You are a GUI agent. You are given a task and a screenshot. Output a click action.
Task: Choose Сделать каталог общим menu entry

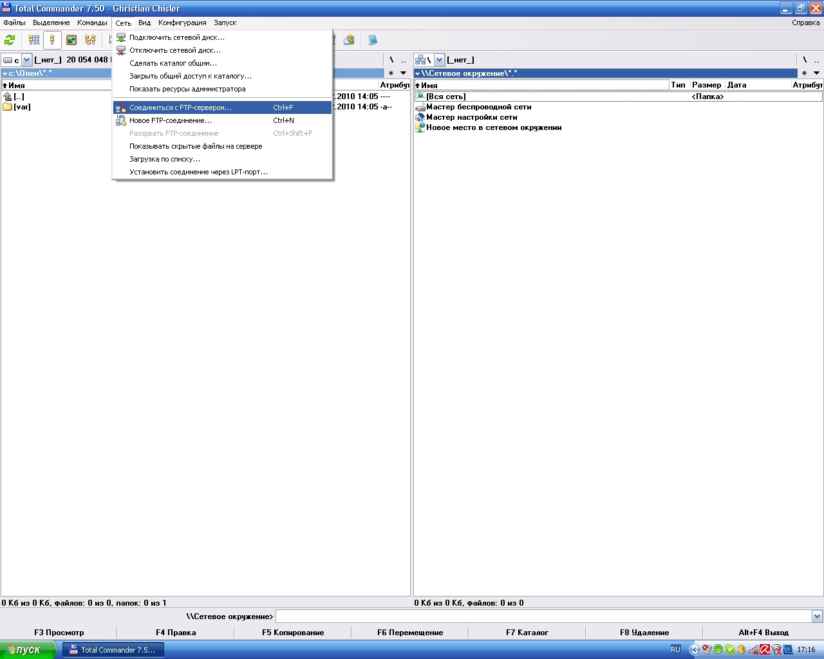(223, 63)
